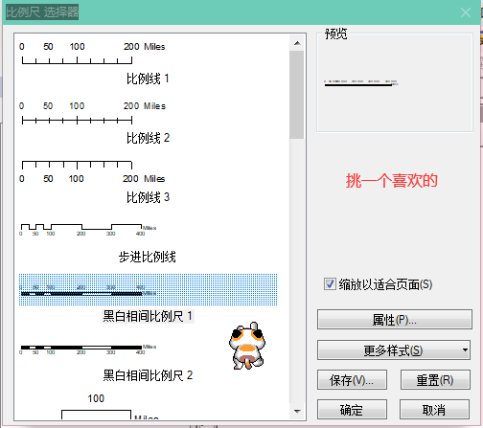
Task: Click the 黑白相间比例尺 1 label
Action: tap(148, 316)
